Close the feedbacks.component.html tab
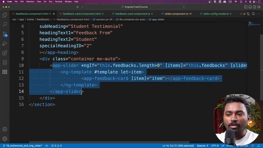Viewport: 263px width, 148px height. 54,14
